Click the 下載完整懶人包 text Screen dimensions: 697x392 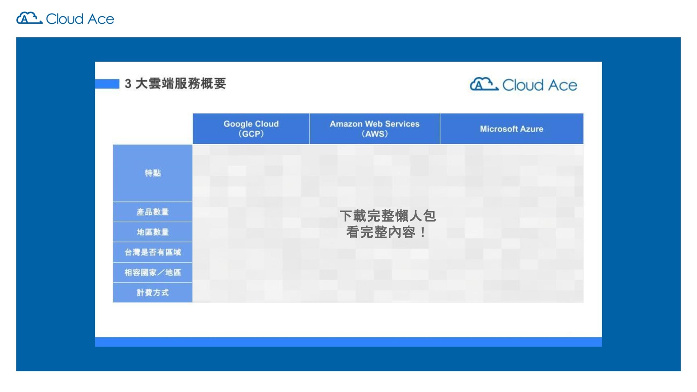(388, 216)
